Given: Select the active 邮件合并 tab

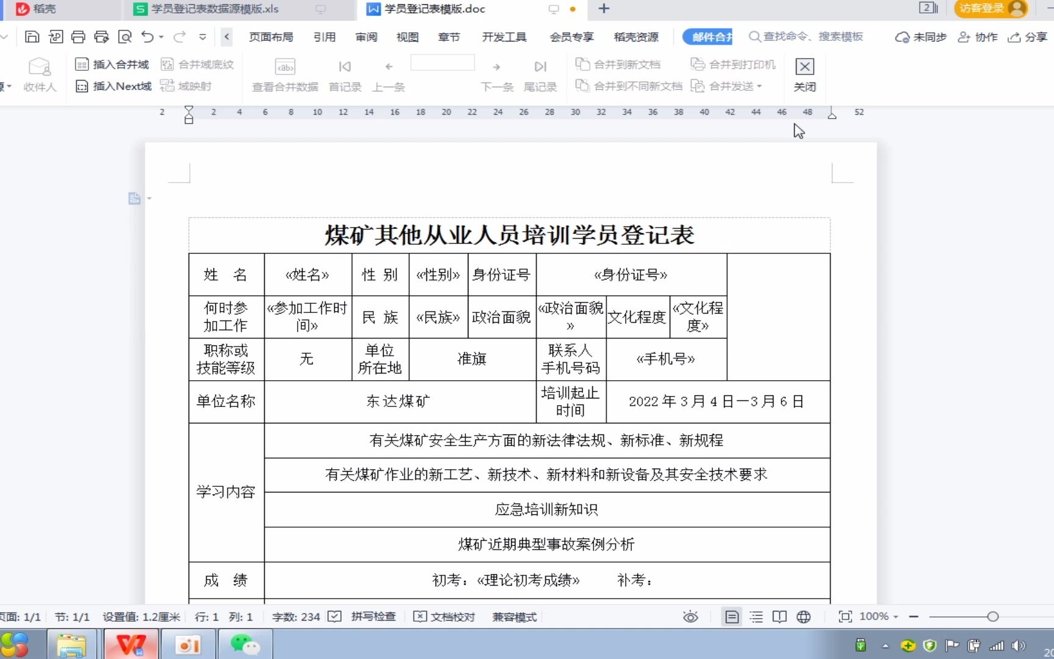Looking at the screenshot, I should tap(708, 37).
